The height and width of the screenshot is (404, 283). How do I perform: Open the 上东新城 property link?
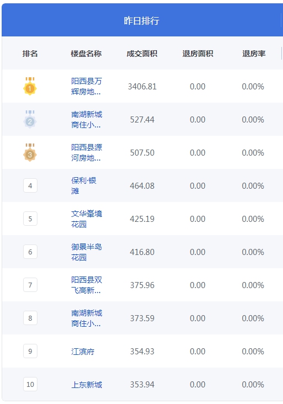pyautogui.click(x=86, y=385)
